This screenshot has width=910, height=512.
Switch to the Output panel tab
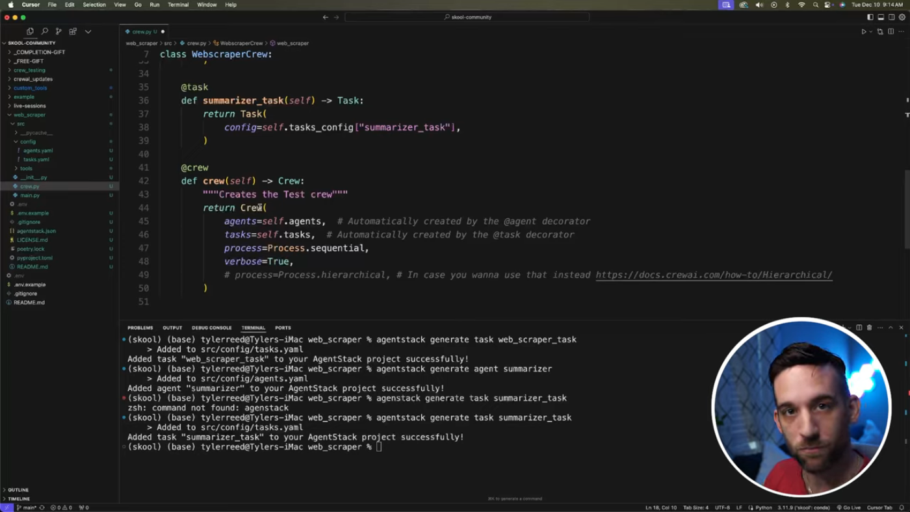(x=172, y=328)
